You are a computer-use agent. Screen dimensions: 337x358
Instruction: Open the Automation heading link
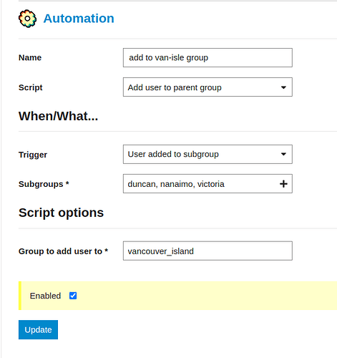pos(79,19)
